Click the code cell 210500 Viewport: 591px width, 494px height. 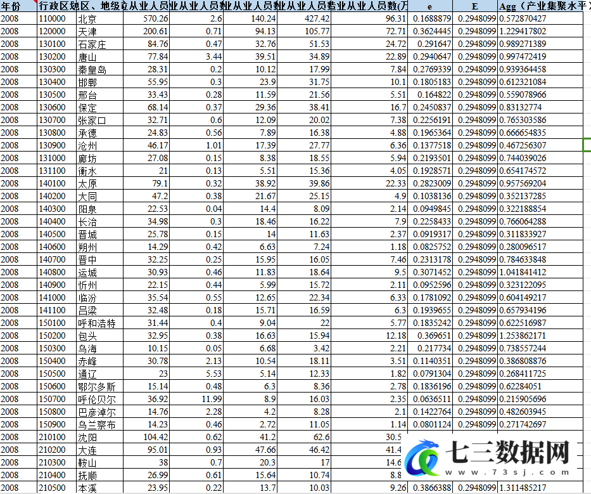coord(56,488)
